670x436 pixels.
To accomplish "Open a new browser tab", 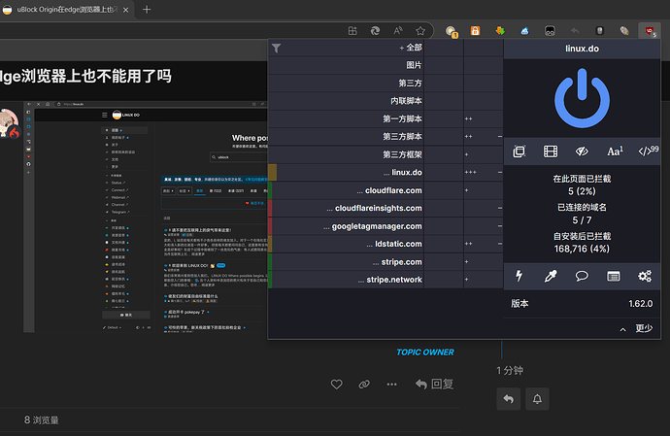I will 147,10.
